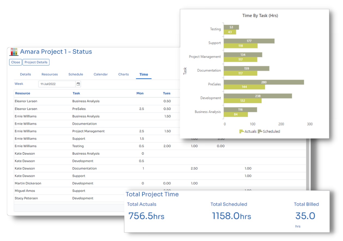Click the Total Billed 35.0 value

(305, 216)
